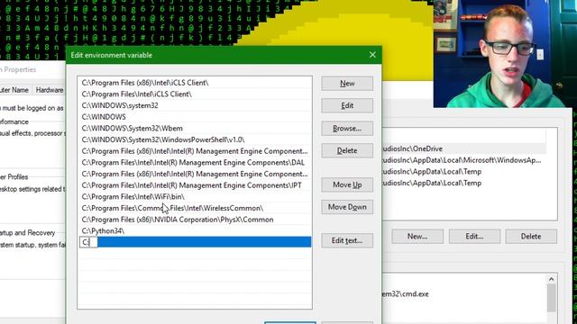Select the C:\WINDOWS\system32 path entry
577x324 pixels.
(195, 105)
